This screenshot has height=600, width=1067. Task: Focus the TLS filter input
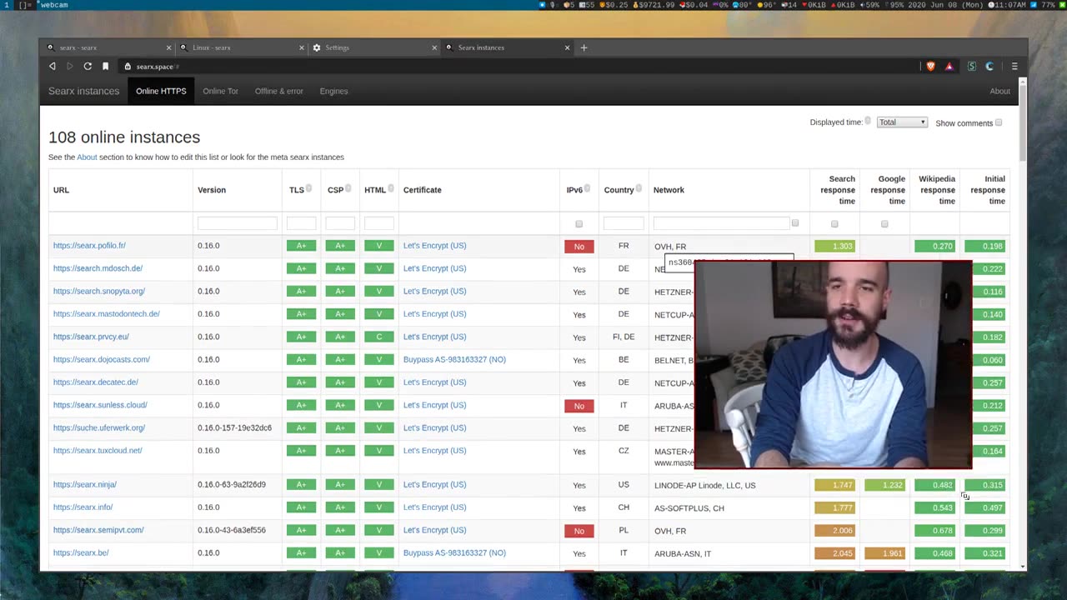[301, 223]
